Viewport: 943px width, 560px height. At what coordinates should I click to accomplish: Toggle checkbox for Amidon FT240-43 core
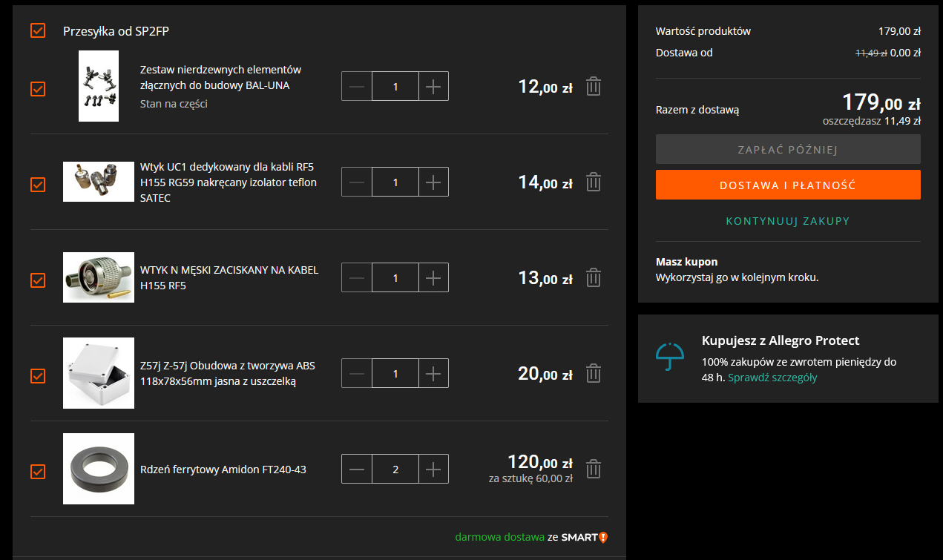pyautogui.click(x=38, y=472)
